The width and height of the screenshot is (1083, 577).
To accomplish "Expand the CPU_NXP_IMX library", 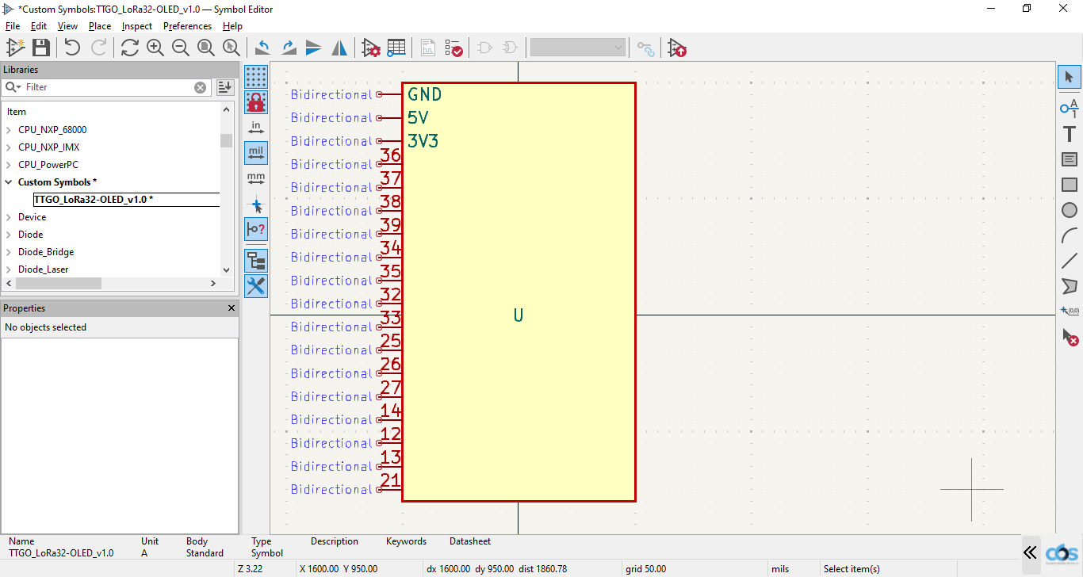I will pyautogui.click(x=10, y=147).
